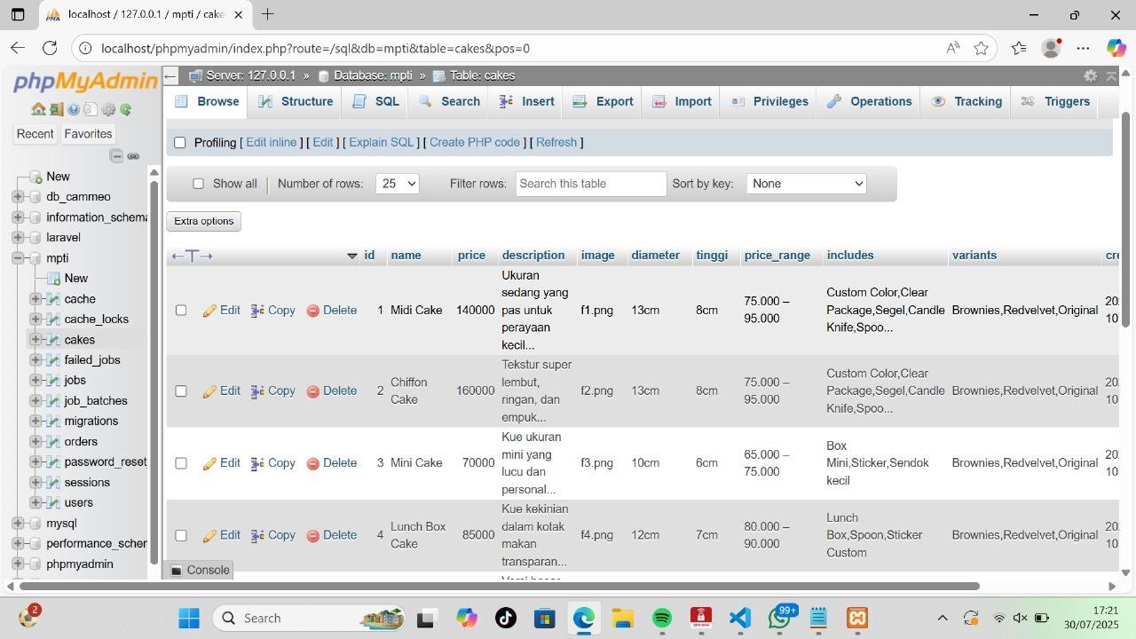1136x639 pixels.
Task: Click the Create PHP code link
Action: pos(474,143)
